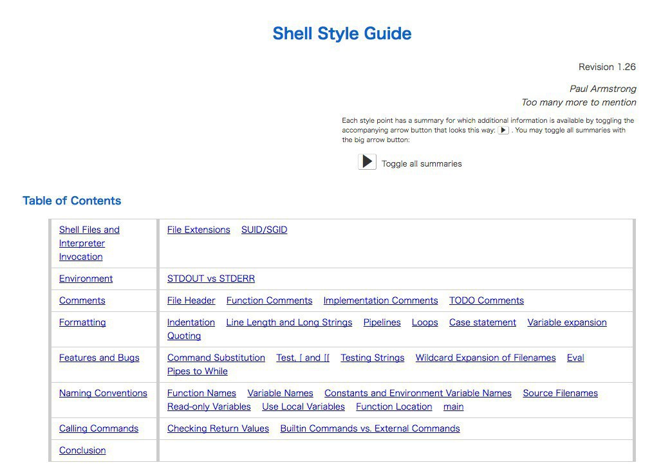Viewport: 661px width, 476px height.
Task: Open the Conclusion link
Action: (x=82, y=450)
